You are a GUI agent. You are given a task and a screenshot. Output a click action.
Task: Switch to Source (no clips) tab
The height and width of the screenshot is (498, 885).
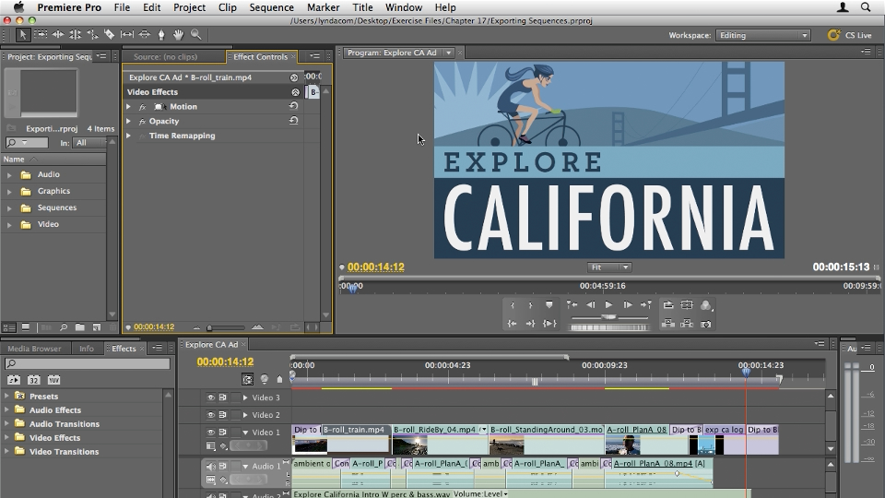165,56
